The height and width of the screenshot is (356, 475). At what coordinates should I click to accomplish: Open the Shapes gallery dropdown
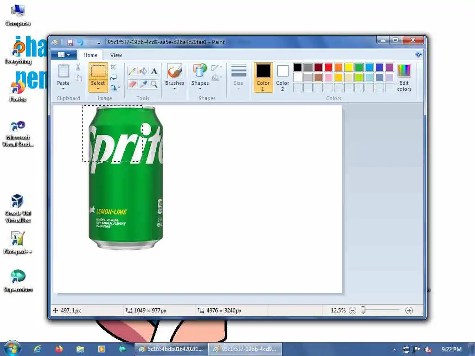pos(200,89)
